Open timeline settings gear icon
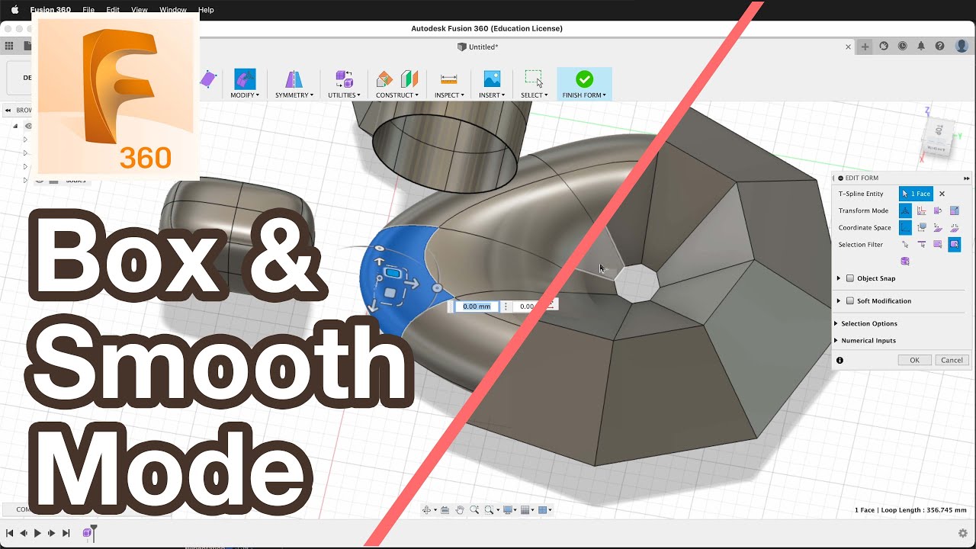The height and width of the screenshot is (549, 976). (962, 533)
